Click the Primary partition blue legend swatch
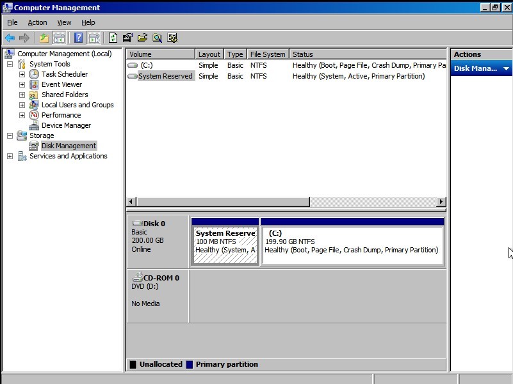 [190, 364]
